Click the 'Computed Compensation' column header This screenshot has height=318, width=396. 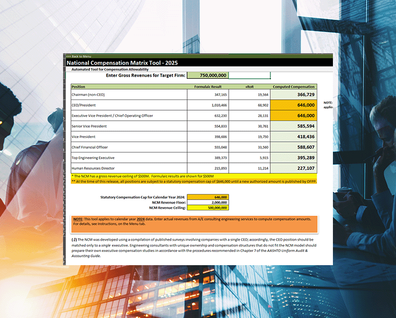[x=294, y=87]
